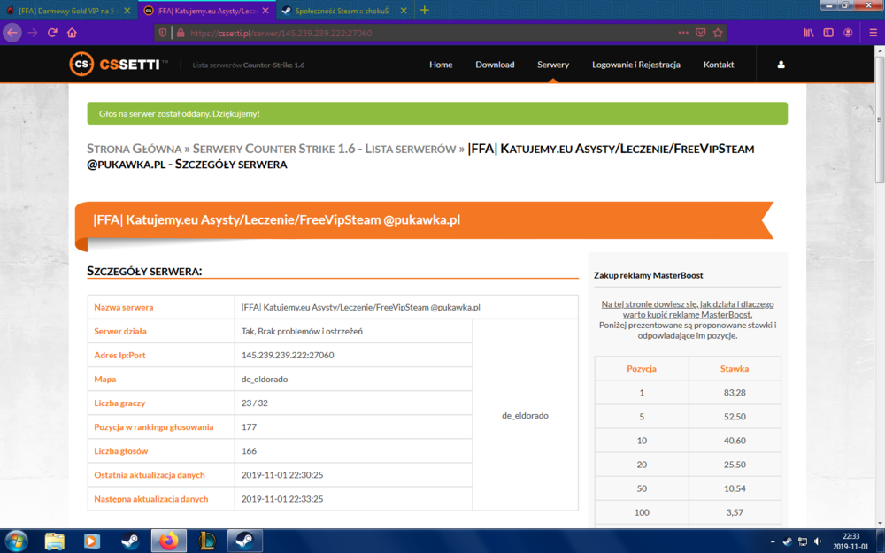The image size is (885, 553).
Task: Click the green vote confirmation message
Action: coord(437,113)
